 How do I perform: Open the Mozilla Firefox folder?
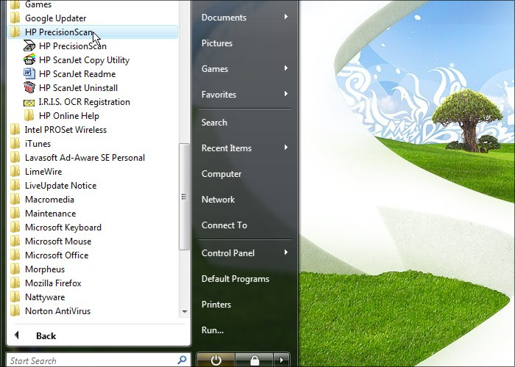pyautogui.click(x=53, y=283)
